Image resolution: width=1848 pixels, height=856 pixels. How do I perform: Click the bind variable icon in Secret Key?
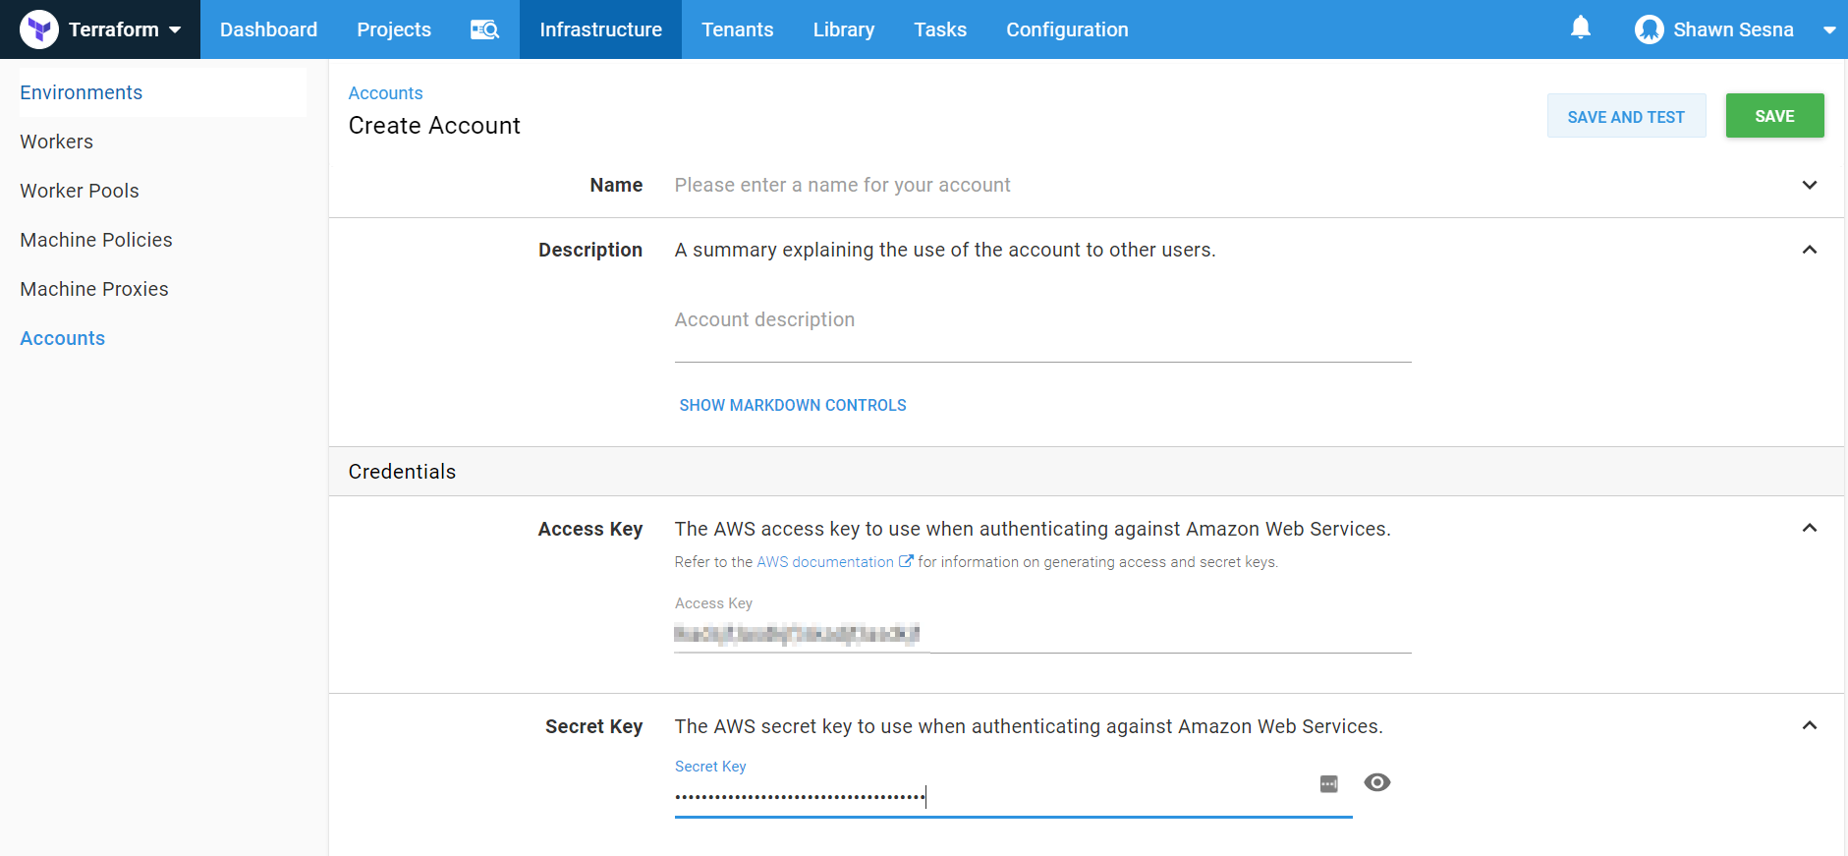pos(1328,783)
